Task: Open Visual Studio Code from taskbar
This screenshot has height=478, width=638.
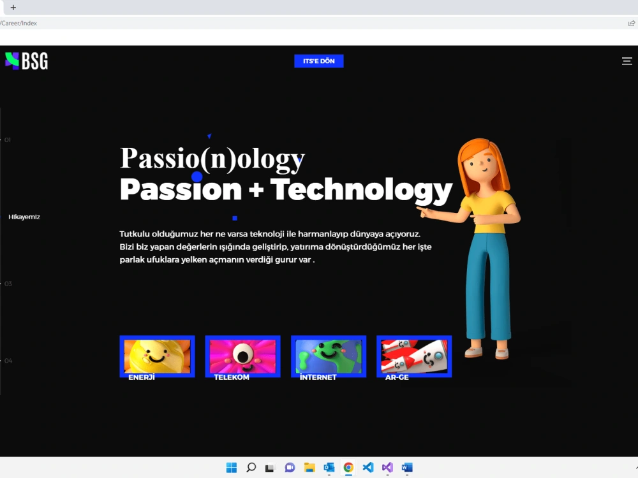Action: 368,467
